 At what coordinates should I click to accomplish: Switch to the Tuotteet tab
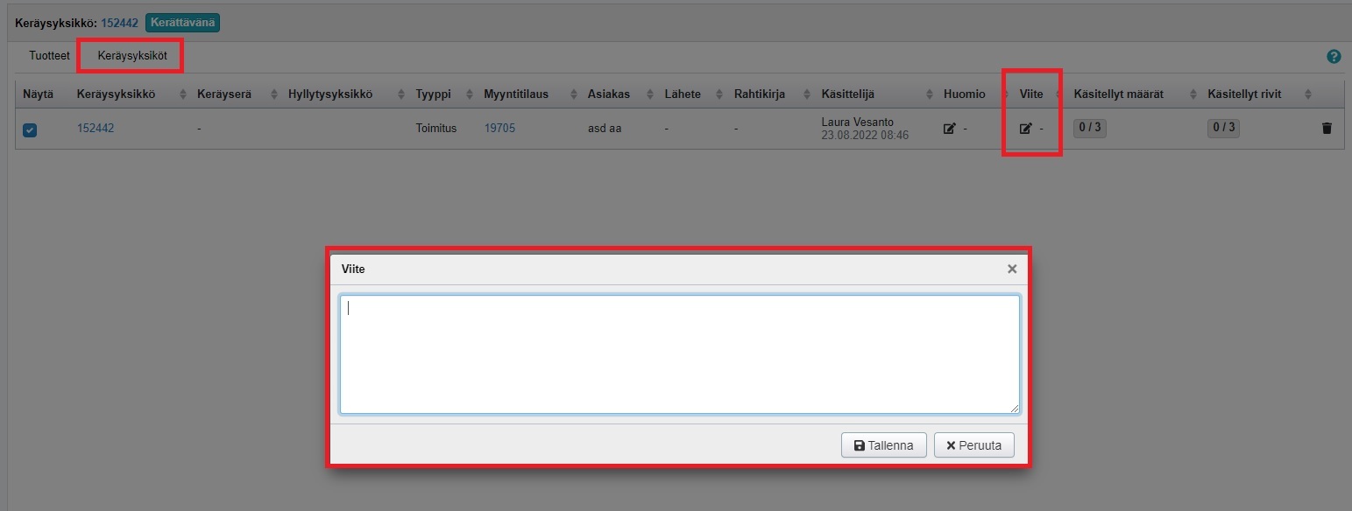[x=49, y=55]
